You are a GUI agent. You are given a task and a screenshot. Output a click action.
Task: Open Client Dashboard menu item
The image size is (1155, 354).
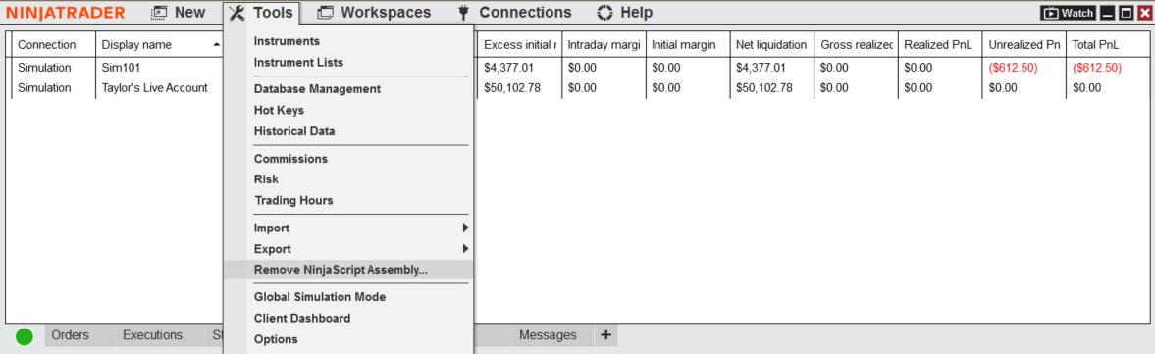(302, 319)
